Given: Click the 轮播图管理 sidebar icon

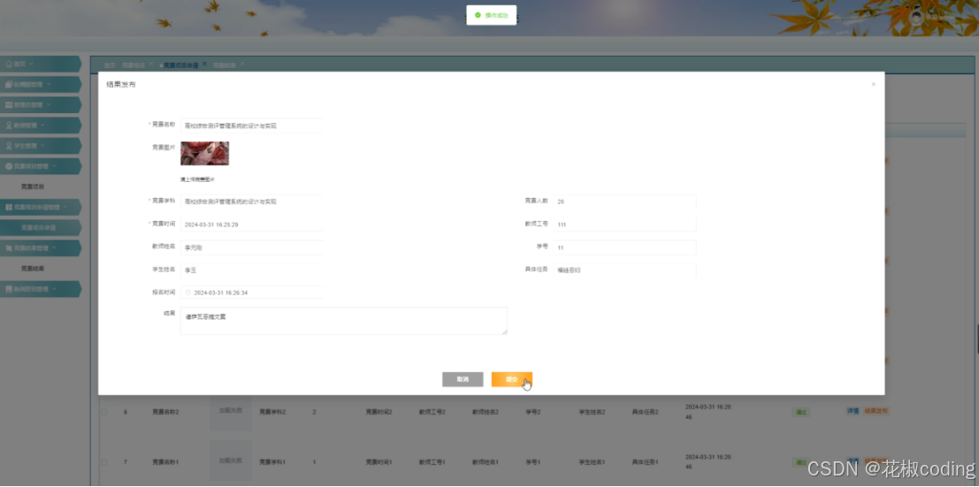Looking at the screenshot, I should (9, 84).
